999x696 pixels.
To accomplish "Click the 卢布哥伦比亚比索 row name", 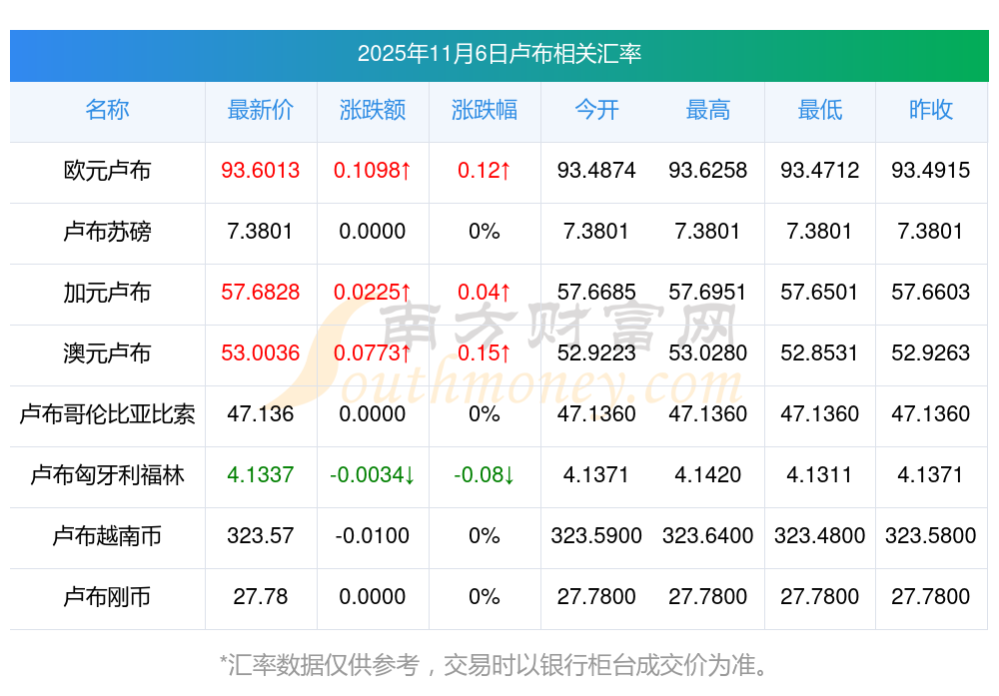I will (107, 414).
